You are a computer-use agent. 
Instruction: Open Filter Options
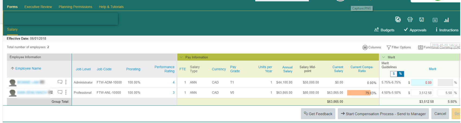399,47
